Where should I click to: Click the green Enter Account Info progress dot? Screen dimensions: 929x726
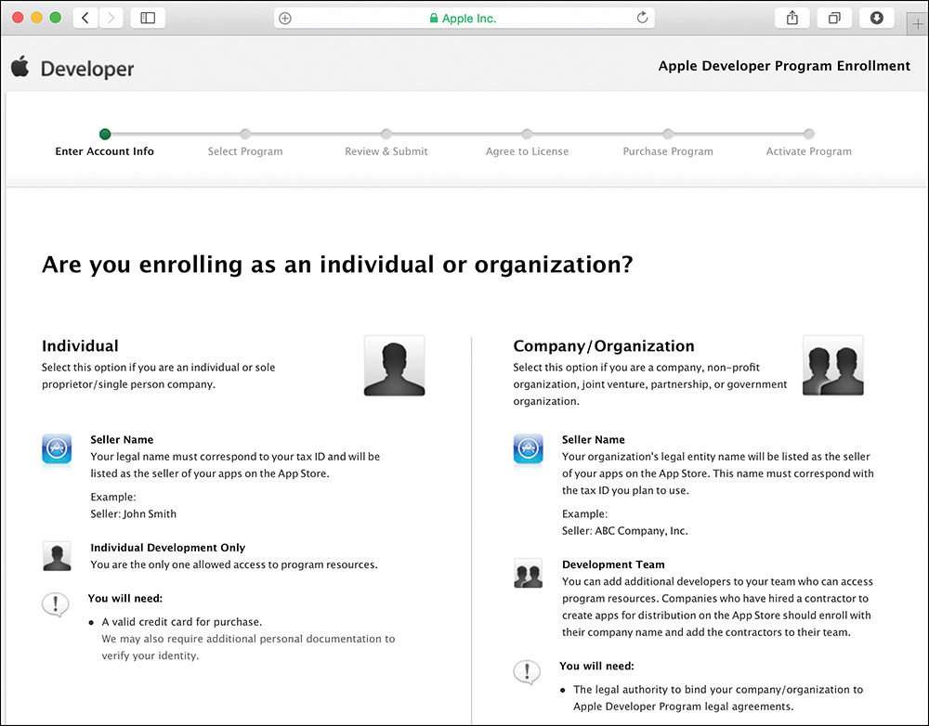105,134
